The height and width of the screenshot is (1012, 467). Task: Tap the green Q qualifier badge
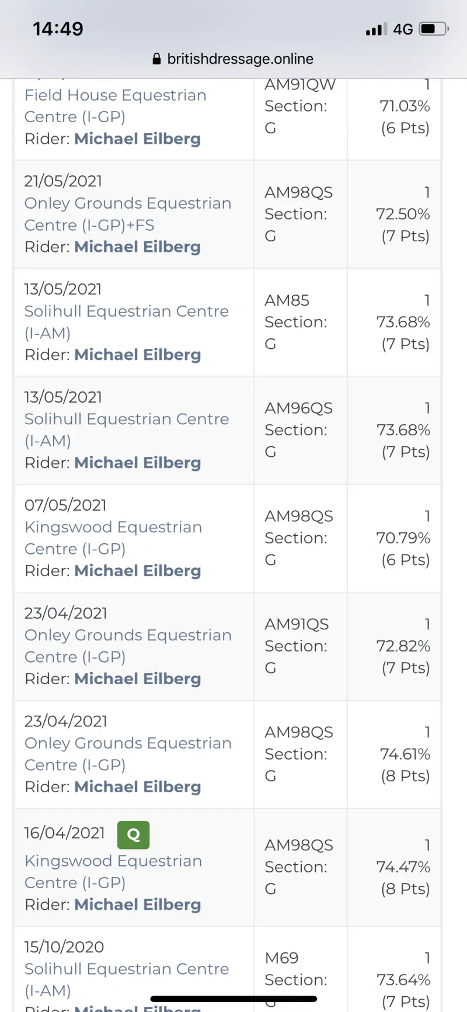click(133, 834)
